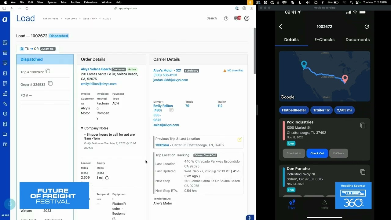The height and width of the screenshot is (220, 391).
Task: Open the Asset Map link
Action: click(x=90, y=19)
